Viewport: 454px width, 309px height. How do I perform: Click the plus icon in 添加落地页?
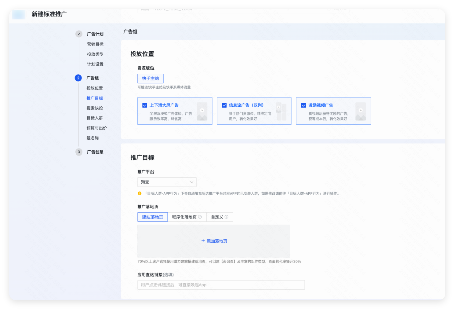pyautogui.click(x=203, y=241)
